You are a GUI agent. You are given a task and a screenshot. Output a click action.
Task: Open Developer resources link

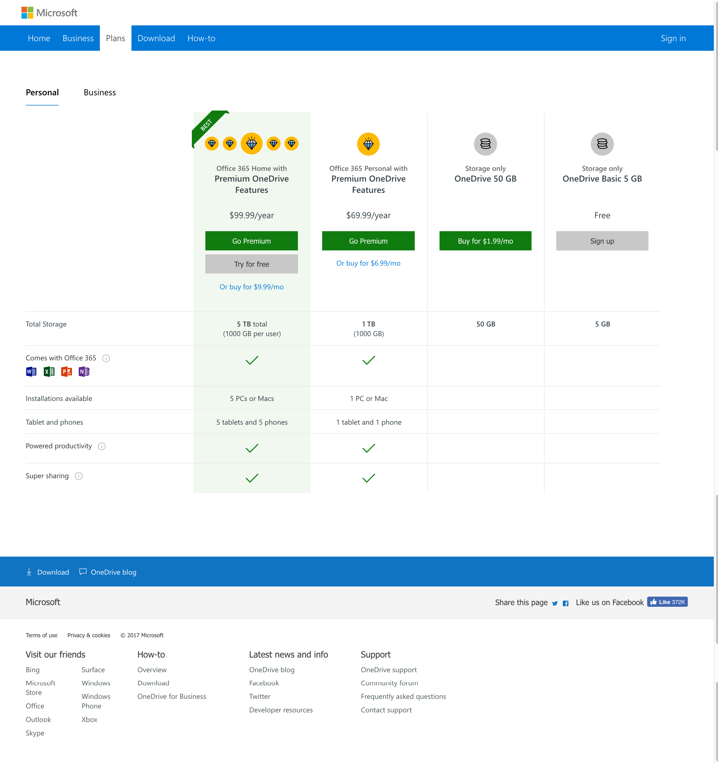281,710
